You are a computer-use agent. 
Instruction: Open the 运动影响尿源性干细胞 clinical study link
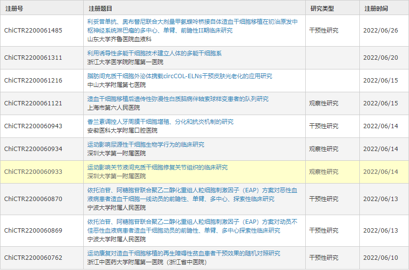click(x=146, y=145)
